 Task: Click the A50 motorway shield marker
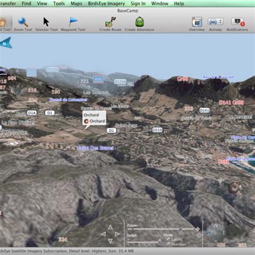98,79
